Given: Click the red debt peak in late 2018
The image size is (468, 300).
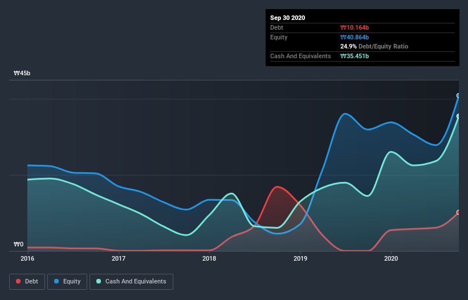Looking at the screenshot, I should point(278,187).
